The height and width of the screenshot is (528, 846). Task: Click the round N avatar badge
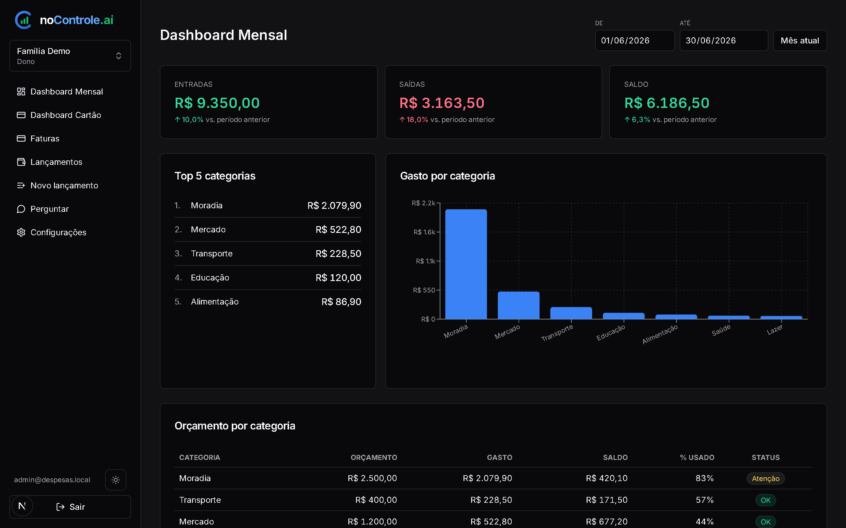coord(22,506)
